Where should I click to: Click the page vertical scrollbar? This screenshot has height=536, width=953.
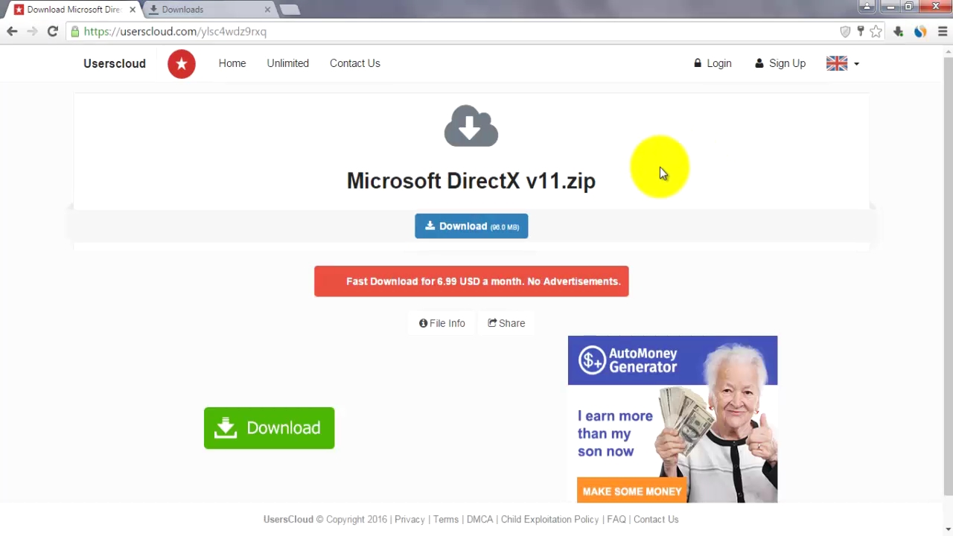point(948,275)
